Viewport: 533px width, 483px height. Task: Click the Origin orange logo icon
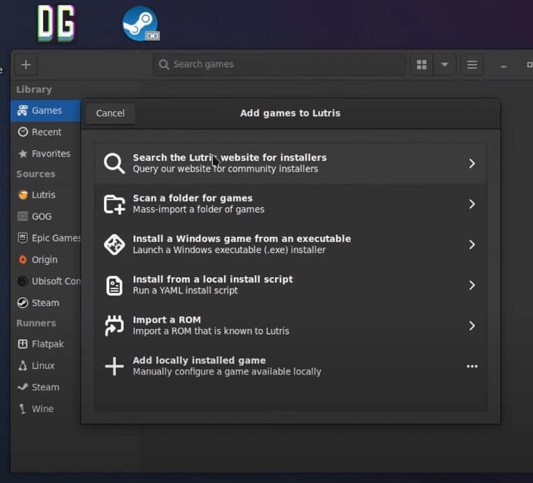point(22,260)
